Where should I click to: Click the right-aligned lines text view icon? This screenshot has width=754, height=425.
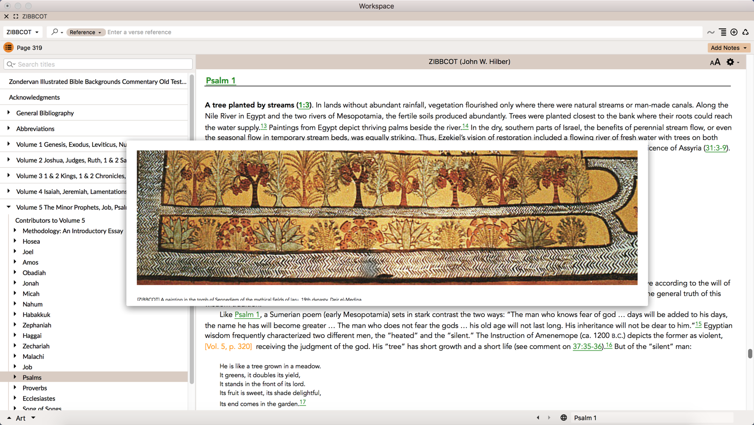coord(723,32)
